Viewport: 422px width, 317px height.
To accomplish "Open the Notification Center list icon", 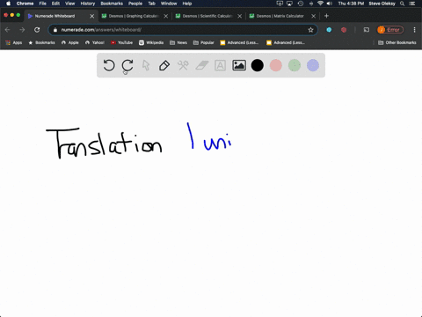I will tap(412, 4).
